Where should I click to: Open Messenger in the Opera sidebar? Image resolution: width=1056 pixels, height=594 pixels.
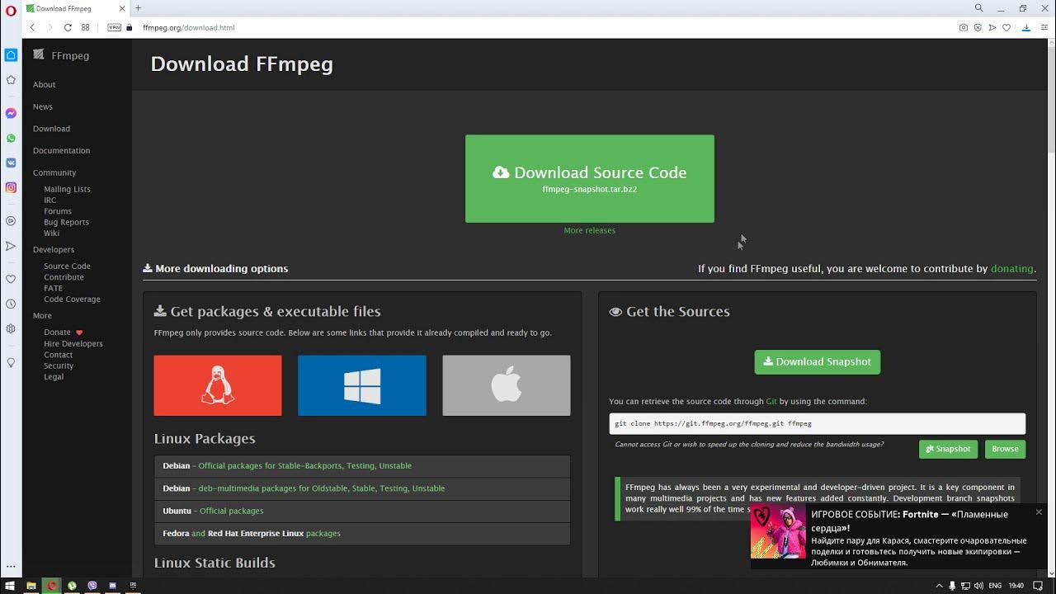(x=11, y=114)
